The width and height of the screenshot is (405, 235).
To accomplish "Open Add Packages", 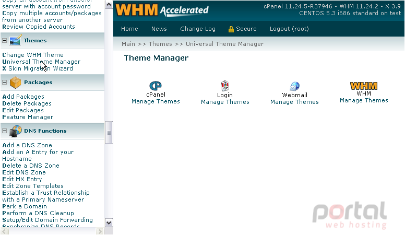I will 23,97.
